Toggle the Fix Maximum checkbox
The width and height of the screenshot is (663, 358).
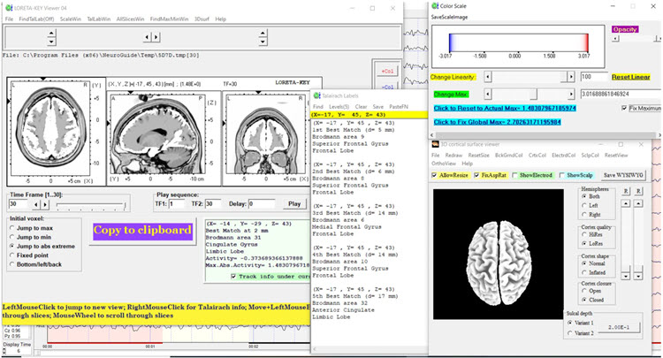pos(624,108)
